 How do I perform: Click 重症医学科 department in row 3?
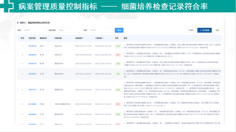click(59, 64)
